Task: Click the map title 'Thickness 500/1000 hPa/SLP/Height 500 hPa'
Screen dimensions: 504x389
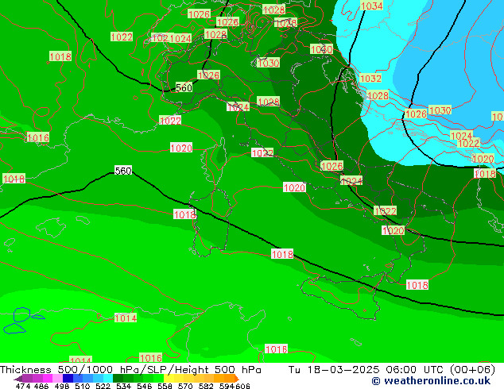Action: 130,370
